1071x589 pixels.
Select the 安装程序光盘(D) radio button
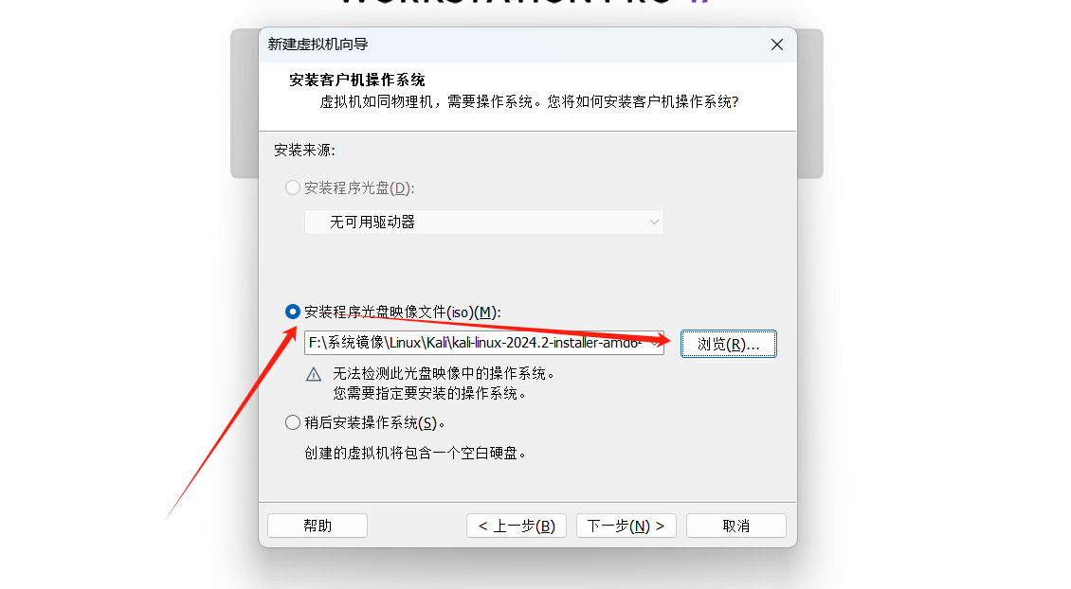292,187
